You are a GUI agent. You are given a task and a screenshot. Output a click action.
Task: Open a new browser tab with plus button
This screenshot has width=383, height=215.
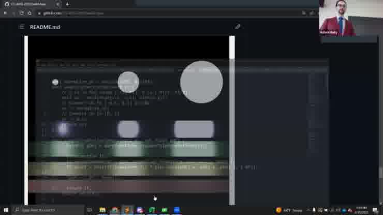67,4
